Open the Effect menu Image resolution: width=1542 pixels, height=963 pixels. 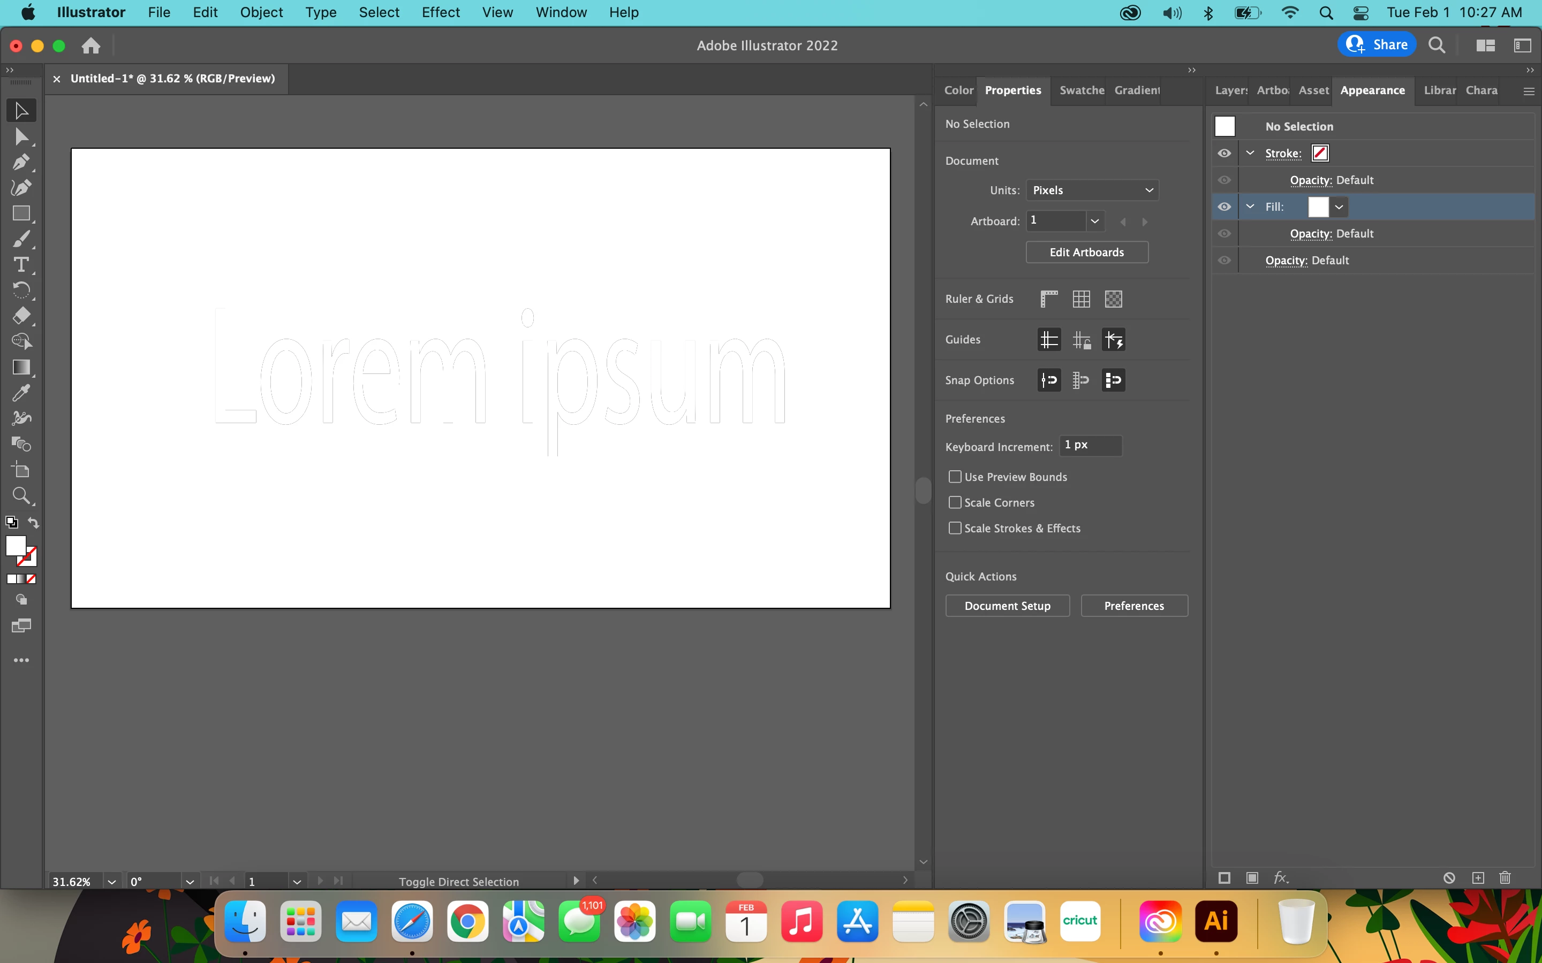click(440, 13)
